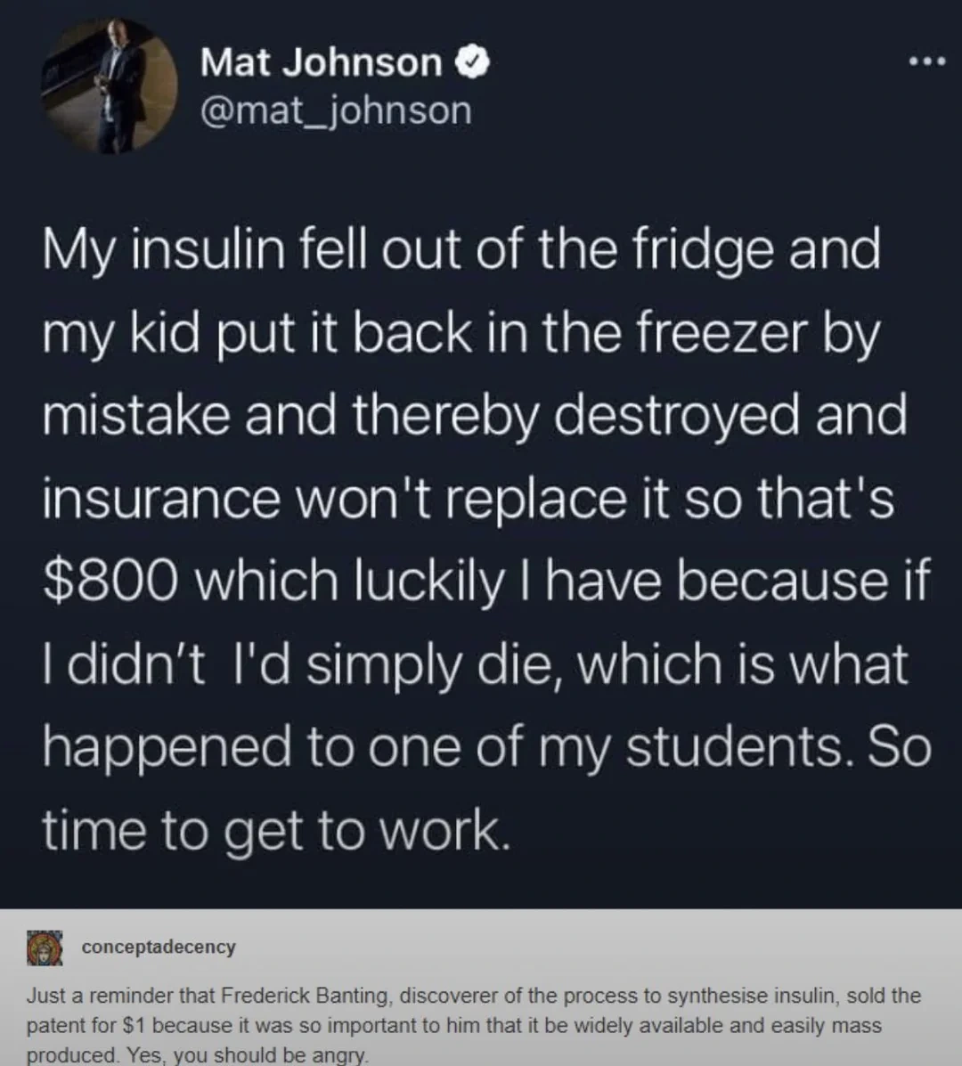Click the blue verified checkmark badge
Viewport: 962px width, 1066px height.
tap(471, 62)
